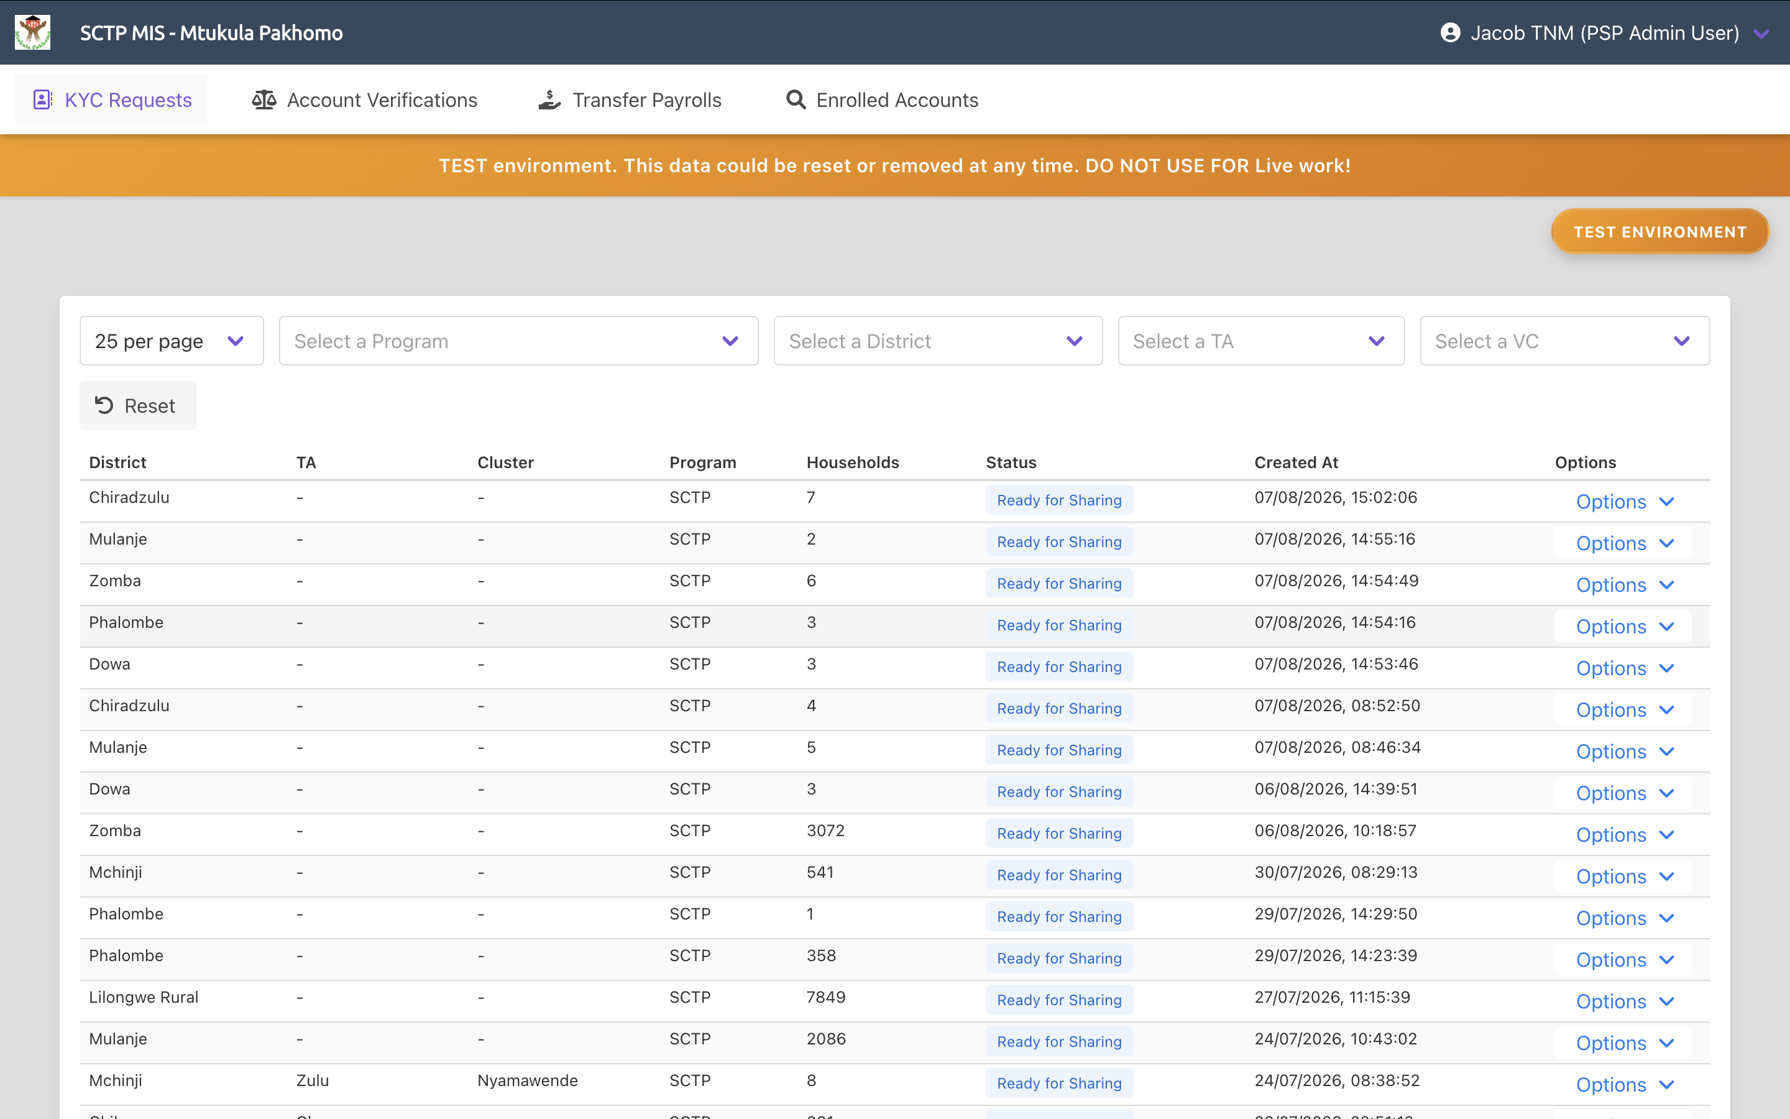The height and width of the screenshot is (1119, 1790).
Task: Open the KYC Requests tab
Action: coord(111,100)
